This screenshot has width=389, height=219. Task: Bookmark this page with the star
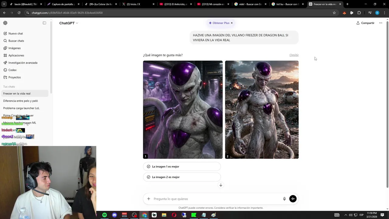pyautogui.click(x=334, y=13)
